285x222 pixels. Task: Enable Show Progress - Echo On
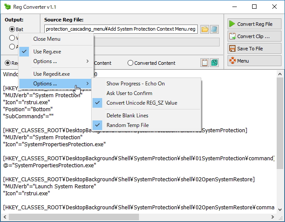146,84
